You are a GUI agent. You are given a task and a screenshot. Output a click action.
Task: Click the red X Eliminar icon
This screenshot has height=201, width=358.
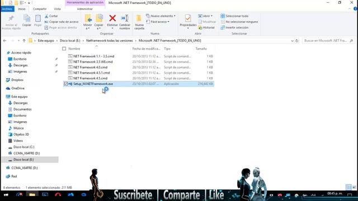[112, 18]
